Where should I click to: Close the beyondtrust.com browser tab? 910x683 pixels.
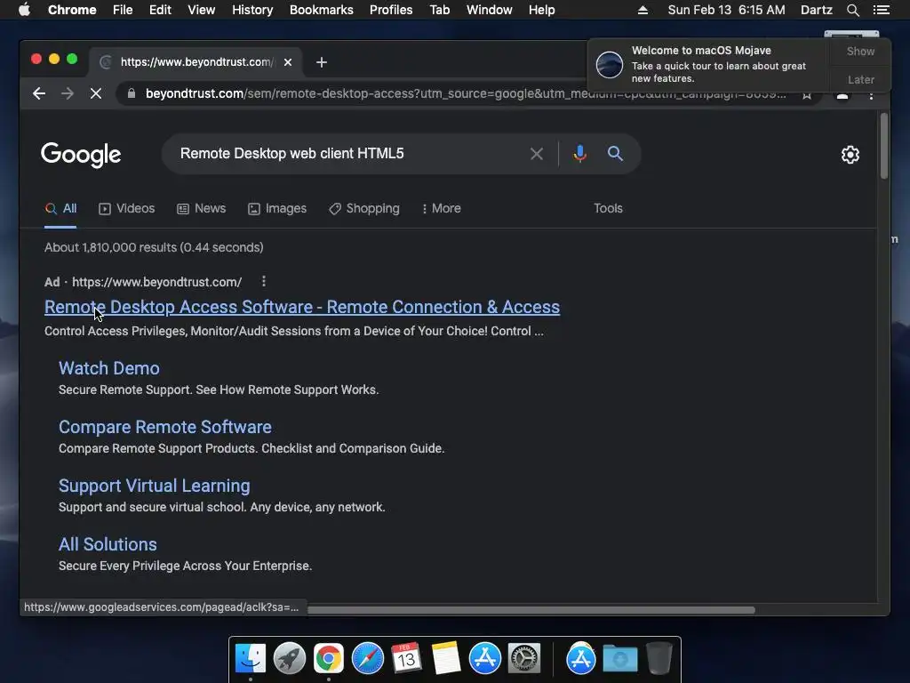(288, 62)
